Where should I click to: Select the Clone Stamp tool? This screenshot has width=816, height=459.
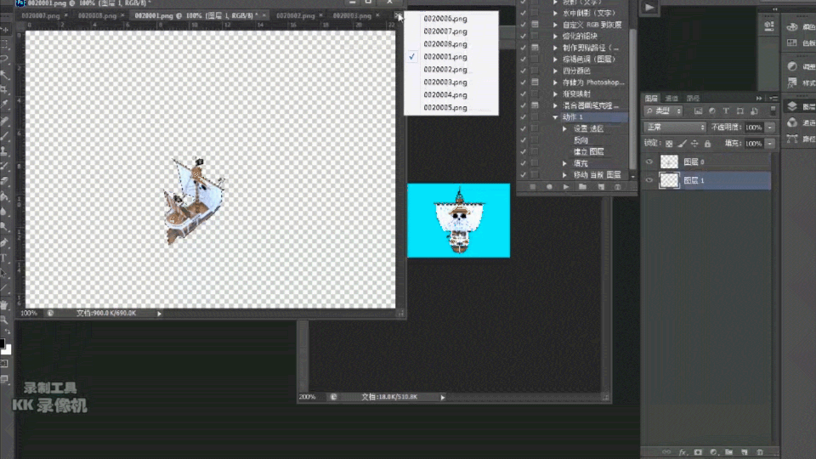[x=4, y=151]
